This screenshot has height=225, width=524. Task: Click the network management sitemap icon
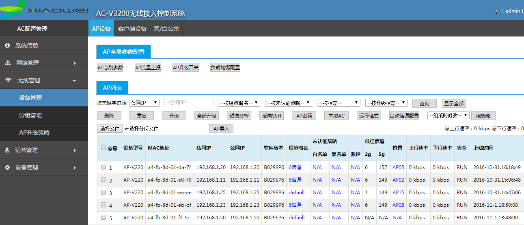8,63
